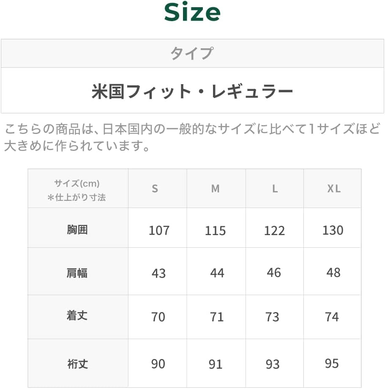385x389 pixels.
Task: Select chest value 107 for size S
Action: 159,230
